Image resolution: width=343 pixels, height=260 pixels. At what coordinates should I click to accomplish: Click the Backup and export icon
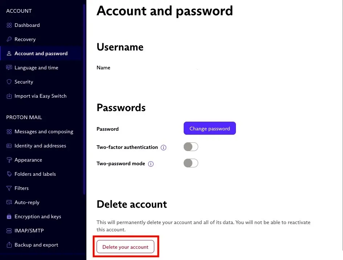pos(9,245)
